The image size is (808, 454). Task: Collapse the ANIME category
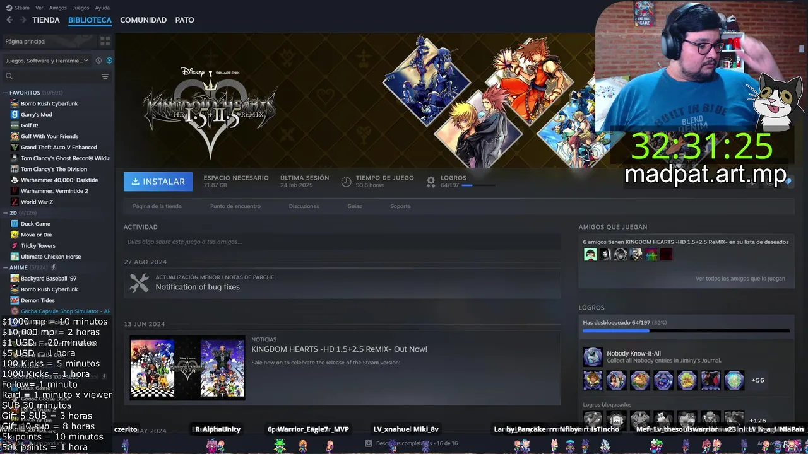pos(6,267)
